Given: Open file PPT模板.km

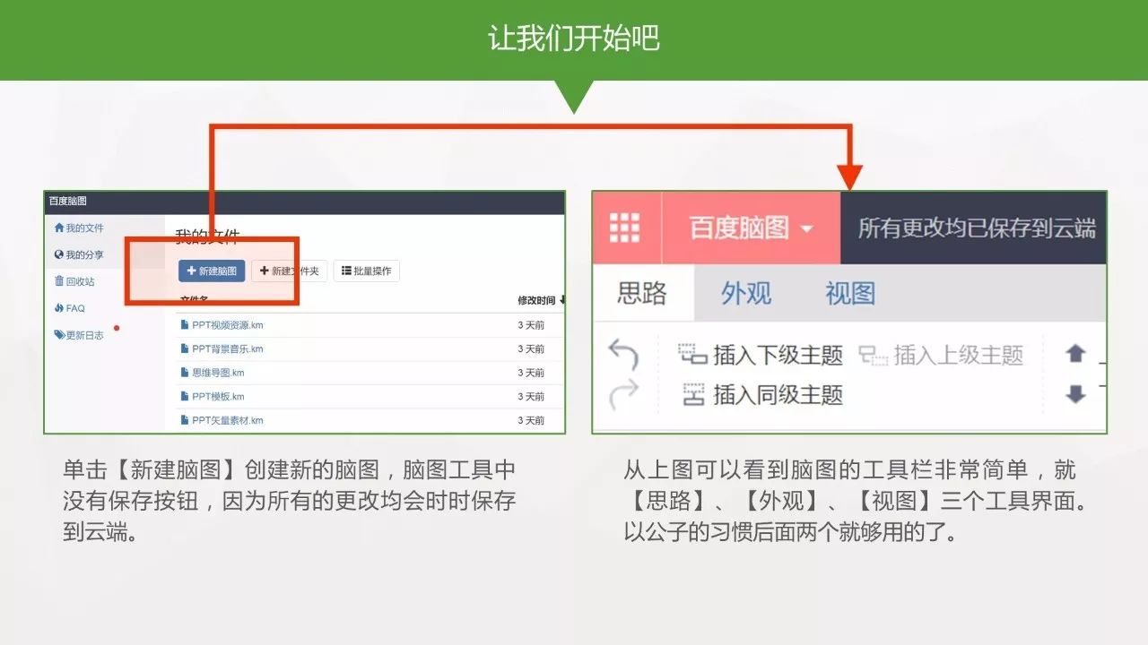Looking at the screenshot, I should coord(218,397).
